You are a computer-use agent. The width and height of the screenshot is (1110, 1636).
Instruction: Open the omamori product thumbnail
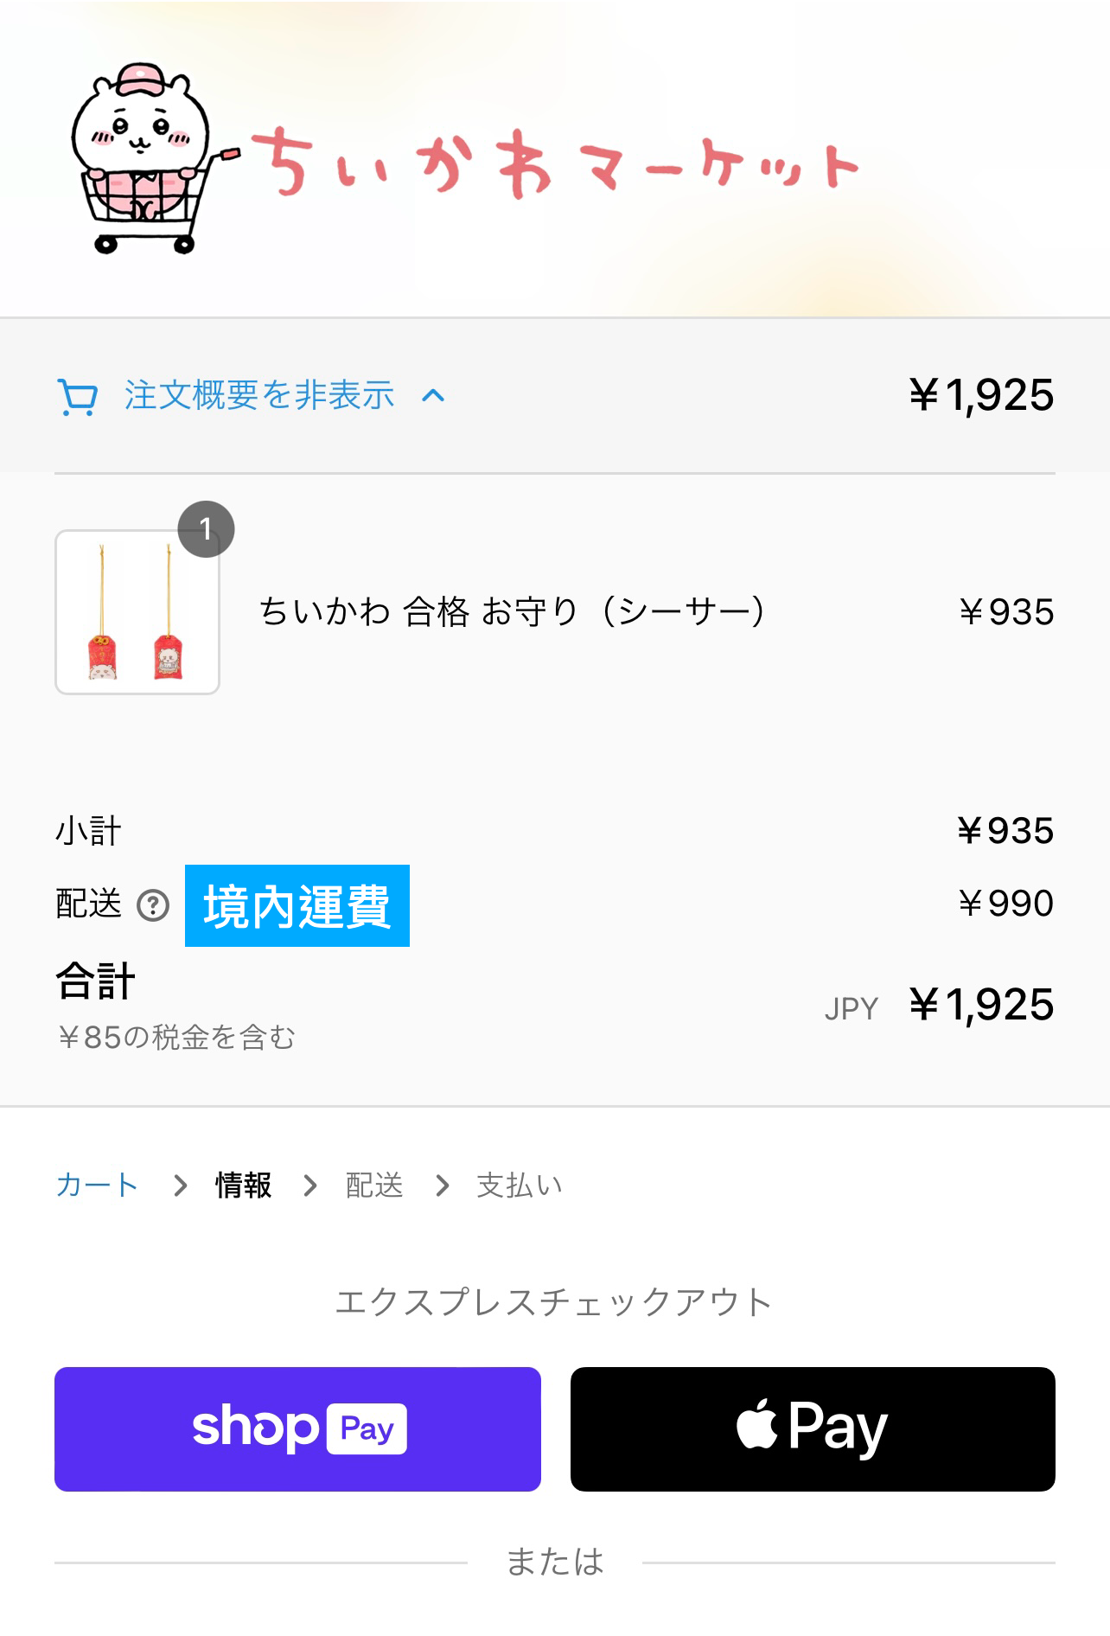(x=137, y=612)
